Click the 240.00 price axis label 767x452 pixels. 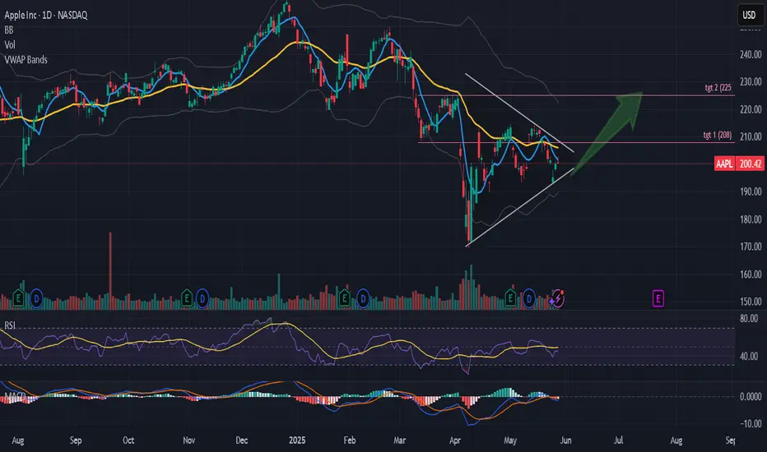751,54
